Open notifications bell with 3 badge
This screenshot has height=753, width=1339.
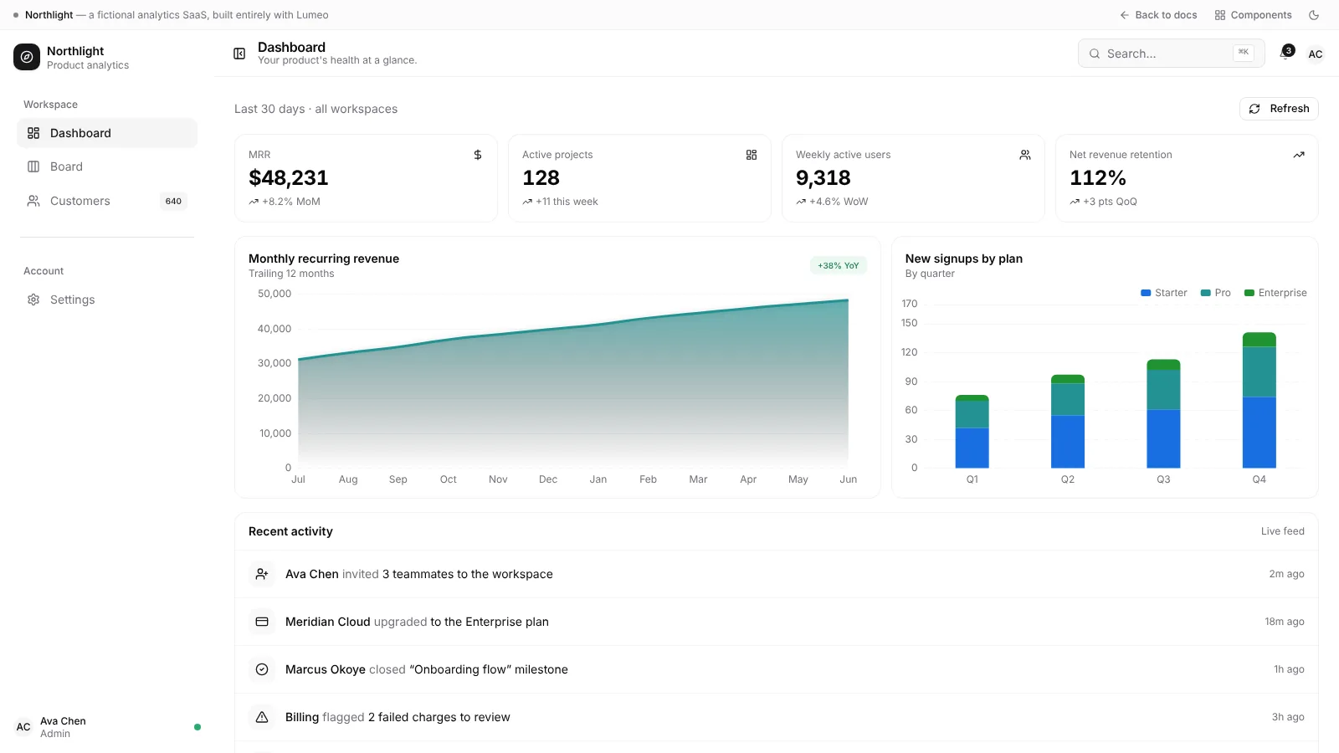coord(1285,54)
